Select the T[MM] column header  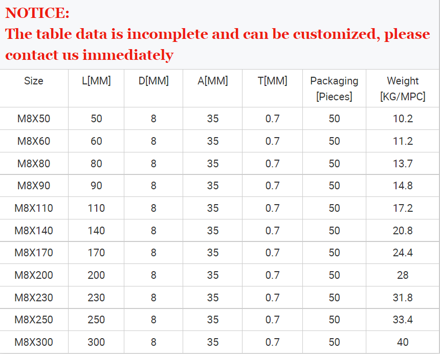(273, 81)
